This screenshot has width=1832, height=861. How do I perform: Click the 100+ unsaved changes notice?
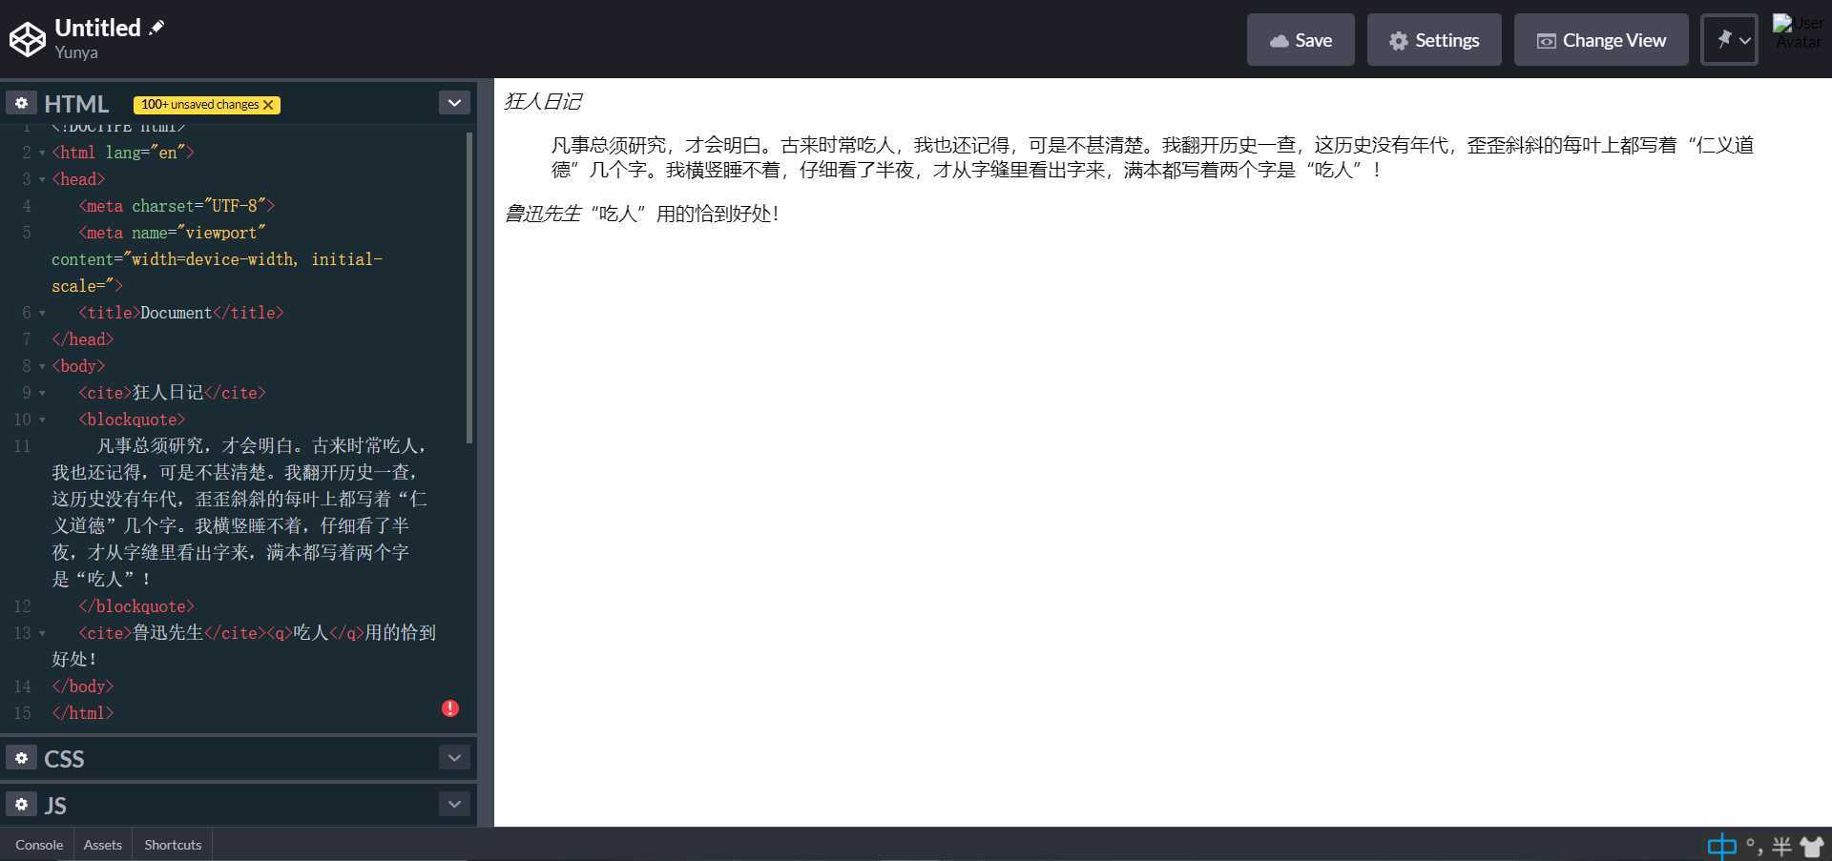[x=199, y=105]
